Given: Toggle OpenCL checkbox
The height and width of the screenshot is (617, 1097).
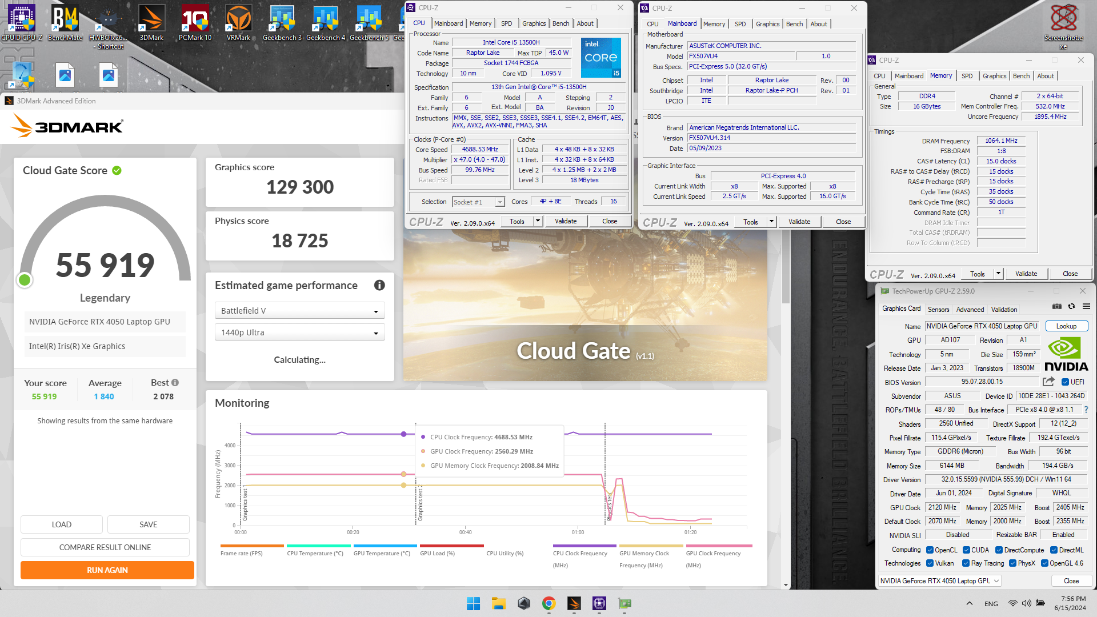Looking at the screenshot, I should click(x=930, y=550).
